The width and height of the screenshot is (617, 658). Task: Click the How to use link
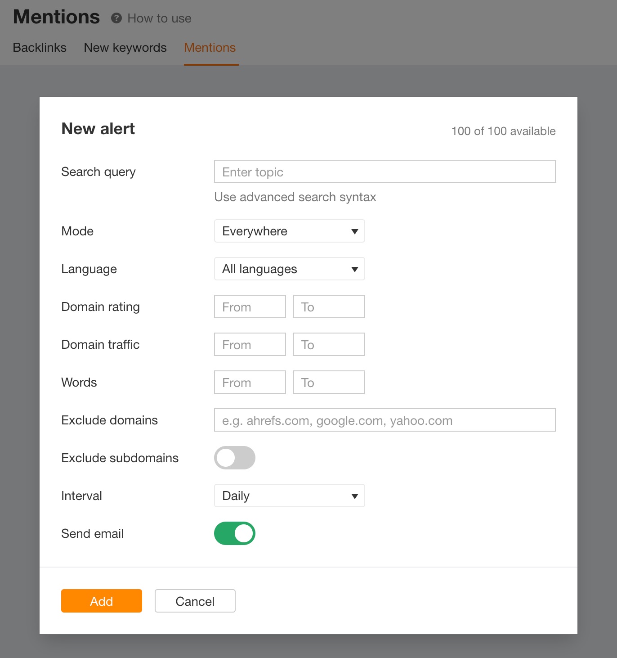pos(159,18)
